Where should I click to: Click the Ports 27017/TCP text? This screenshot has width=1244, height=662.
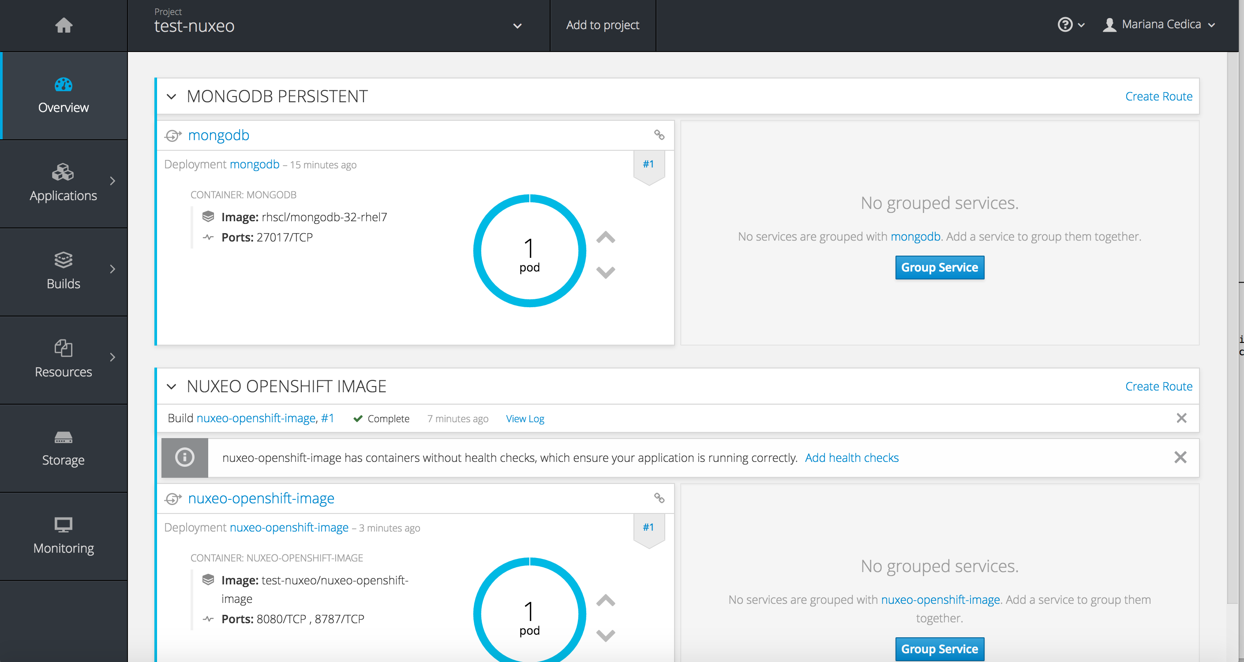tap(267, 238)
